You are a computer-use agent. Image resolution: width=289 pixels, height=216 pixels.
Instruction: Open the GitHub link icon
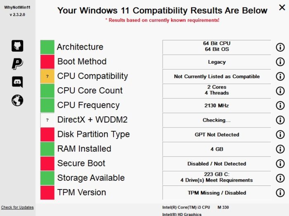[17, 46]
